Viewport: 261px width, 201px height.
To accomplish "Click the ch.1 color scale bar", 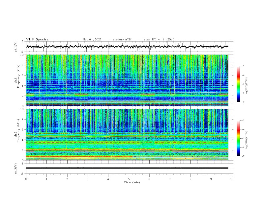I will pos(238,84).
